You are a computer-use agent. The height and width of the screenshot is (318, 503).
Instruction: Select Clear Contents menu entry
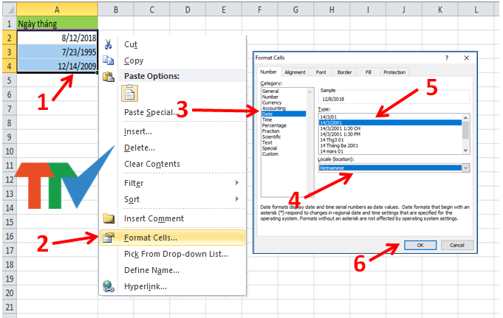[152, 164]
